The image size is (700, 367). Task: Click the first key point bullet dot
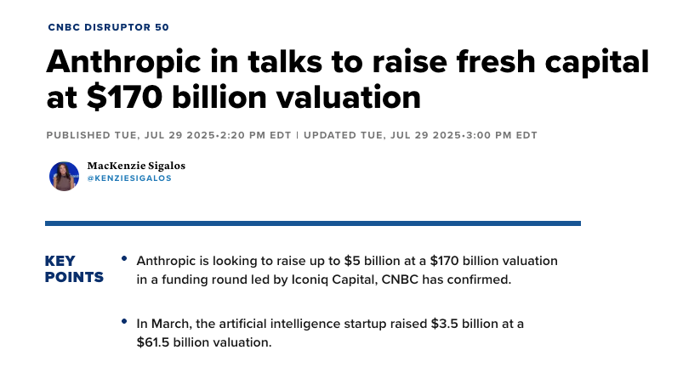click(124, 258)
